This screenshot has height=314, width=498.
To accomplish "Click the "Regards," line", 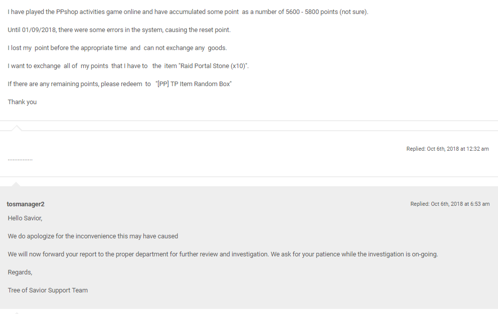I will tap(20, 272).
